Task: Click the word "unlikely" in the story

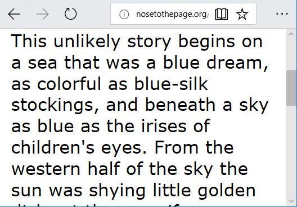Action: 87,42
